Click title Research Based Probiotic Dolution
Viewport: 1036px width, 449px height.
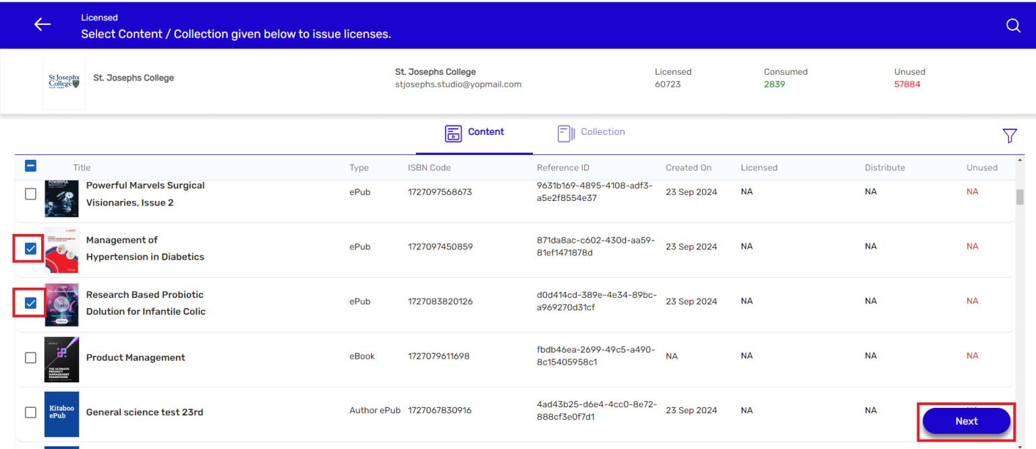(x=146, y=303)
